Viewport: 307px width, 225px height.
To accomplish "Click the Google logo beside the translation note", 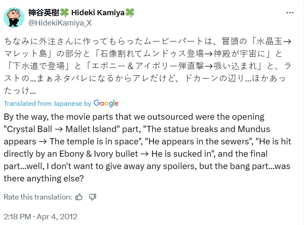I will [106, 103].
